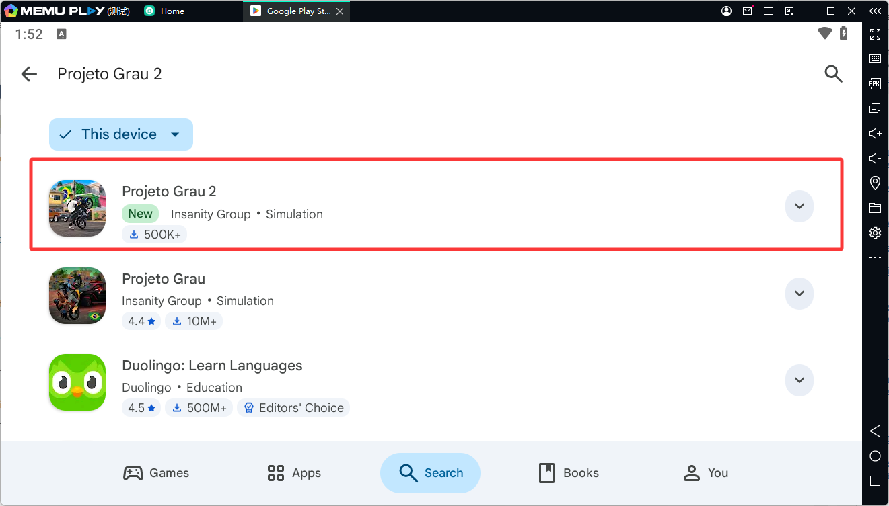Open the This device filter dropdown
This screenshot has width=889, height=506.
tap(121, 134)
